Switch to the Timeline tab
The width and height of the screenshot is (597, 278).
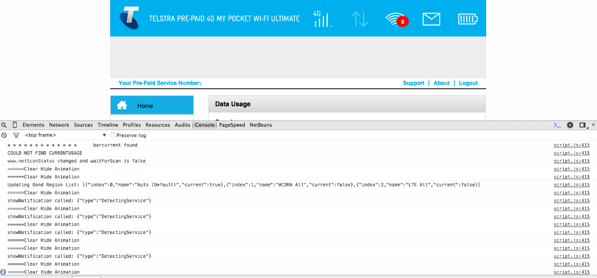[108, 125]
